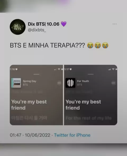Click the 'For the rest of my life' lyric
This screenshot has width=127, height=156.
[89, 118]
